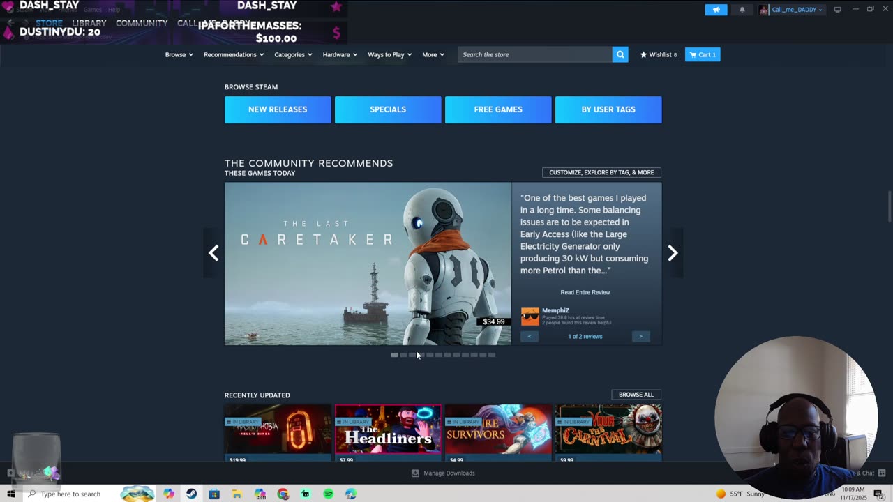Show next review with small right arrow
This screenshot has width=893, height=502.
(640, 336)
